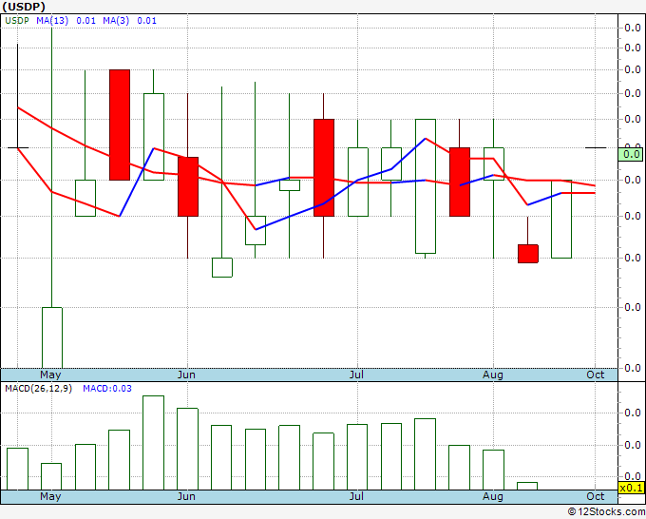Click the green USDP legend label

point(17,21)
